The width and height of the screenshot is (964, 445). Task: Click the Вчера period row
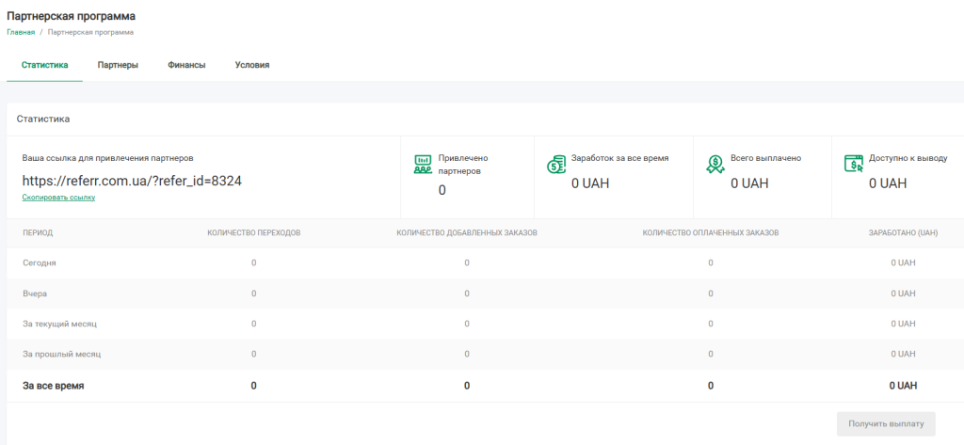point(35,294)
